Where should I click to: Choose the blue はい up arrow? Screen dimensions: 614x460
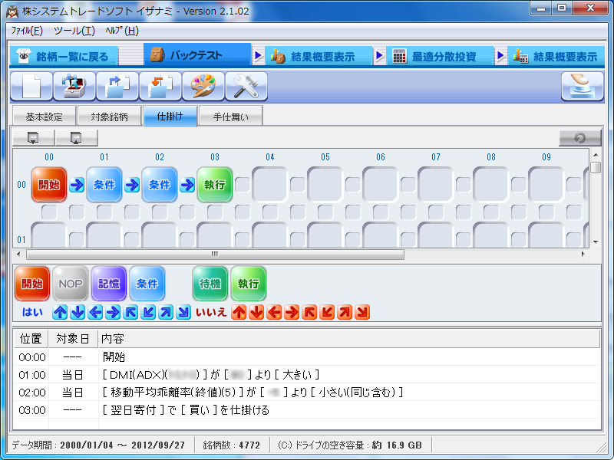[60, 312]
